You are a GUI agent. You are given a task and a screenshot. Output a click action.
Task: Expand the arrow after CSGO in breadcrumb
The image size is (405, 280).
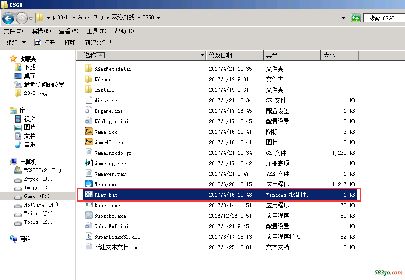[x=159, y=18]
